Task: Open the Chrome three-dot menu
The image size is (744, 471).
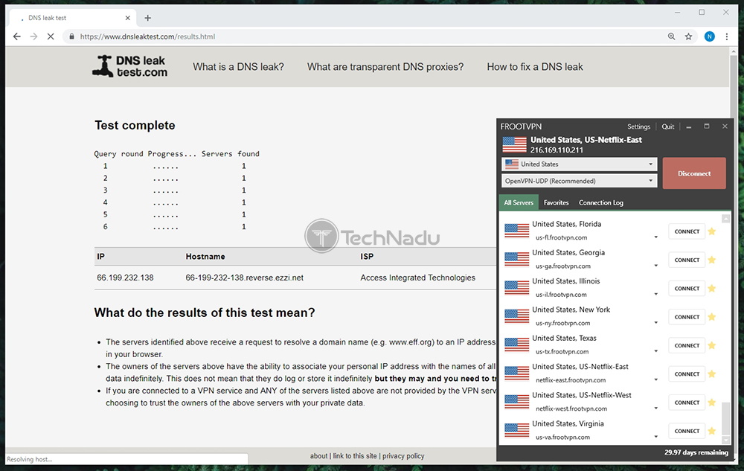Action: pos(727,36)
